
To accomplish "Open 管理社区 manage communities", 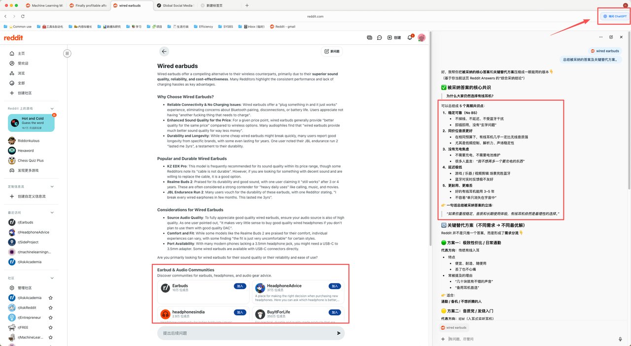I will point(25,288).
